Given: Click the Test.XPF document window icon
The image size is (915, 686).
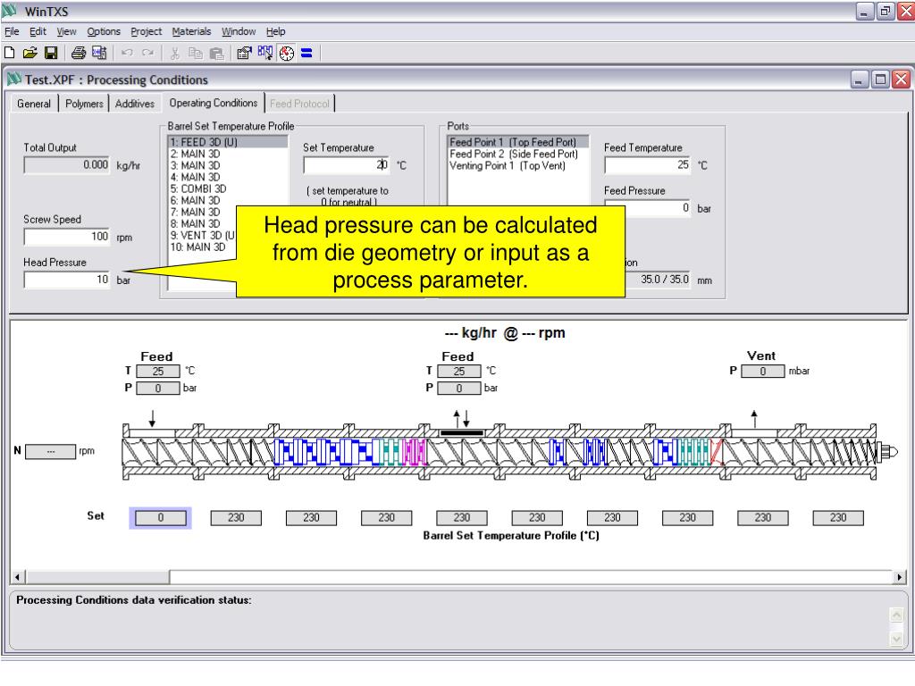Looking at the screenshot, I should coord(14,79).
